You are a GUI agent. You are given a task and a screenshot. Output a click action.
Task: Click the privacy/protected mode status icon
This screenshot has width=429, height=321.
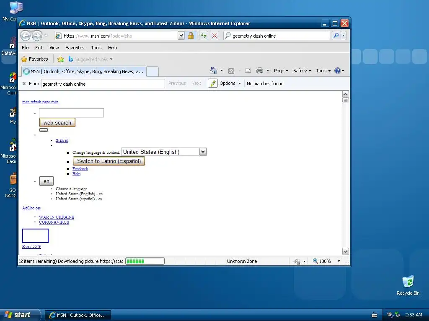click(297, 261)
